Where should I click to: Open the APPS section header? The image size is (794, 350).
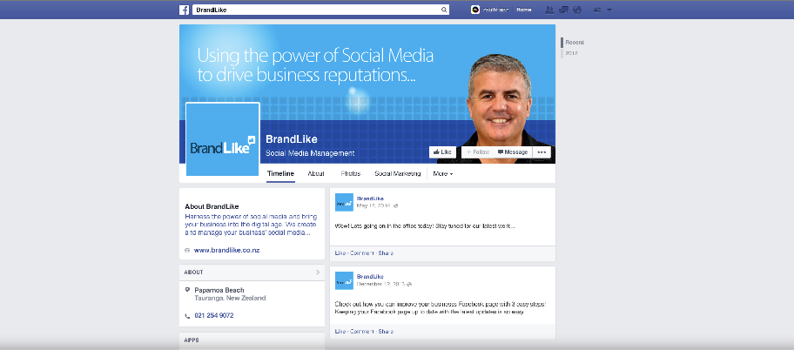pyautogui.click(x=252, y=340)
